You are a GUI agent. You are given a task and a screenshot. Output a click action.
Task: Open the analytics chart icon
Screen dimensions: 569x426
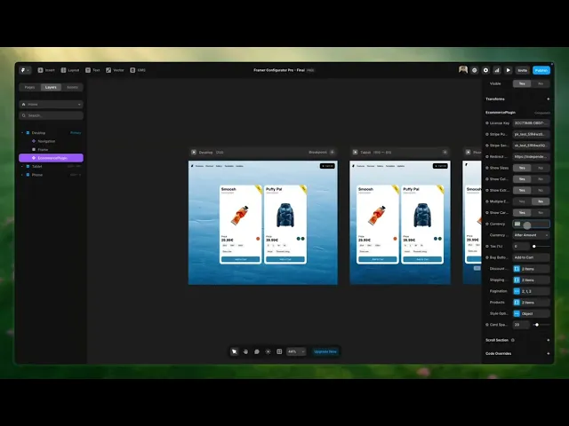pyautogui.click(x=497, y=70)
